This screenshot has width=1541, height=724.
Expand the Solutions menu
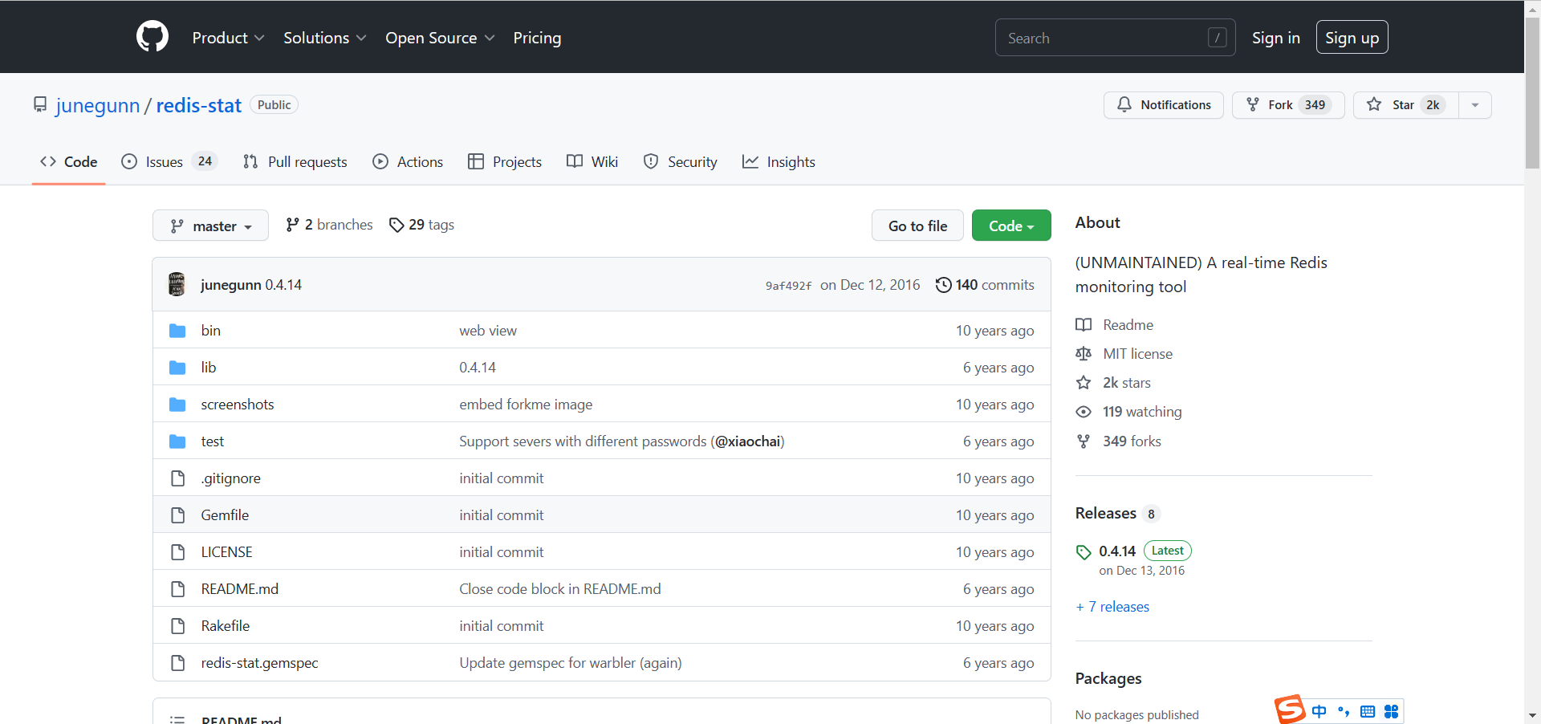324,38
